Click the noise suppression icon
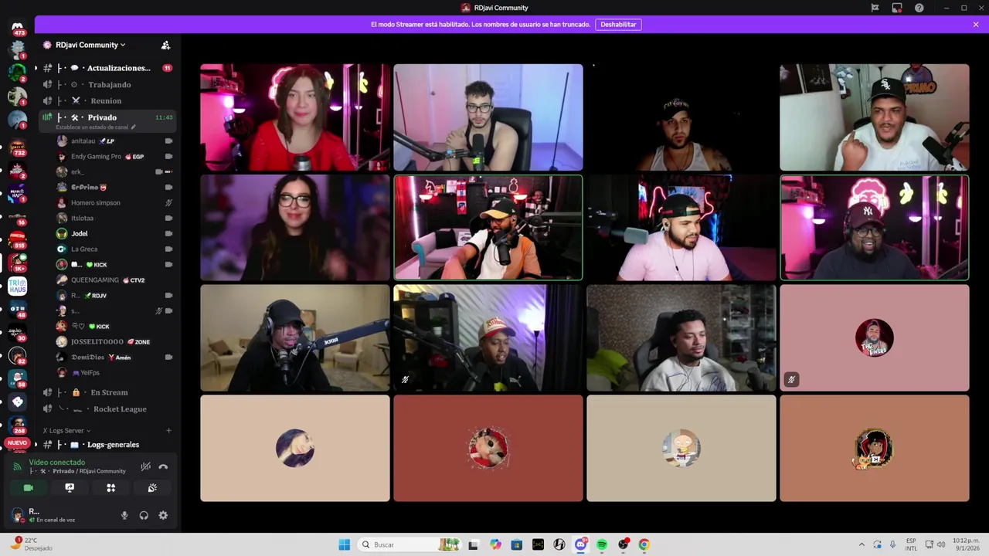This screenshot has height=556, width=989. (x=145, y=466)
